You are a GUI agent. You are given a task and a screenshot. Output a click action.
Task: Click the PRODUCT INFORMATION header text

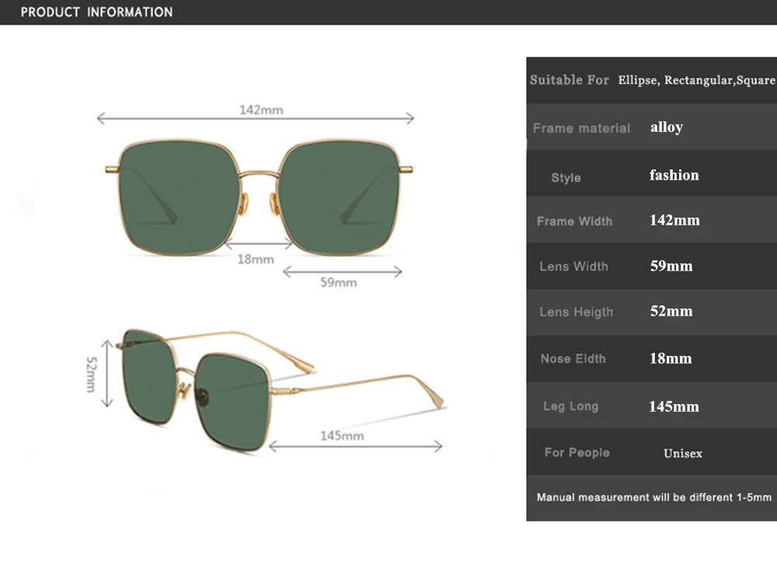click(x=96, y=12)
